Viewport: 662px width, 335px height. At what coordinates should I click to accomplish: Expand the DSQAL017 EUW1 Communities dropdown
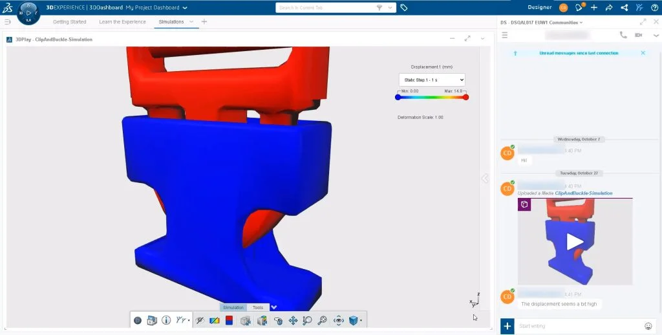[581, 22]
